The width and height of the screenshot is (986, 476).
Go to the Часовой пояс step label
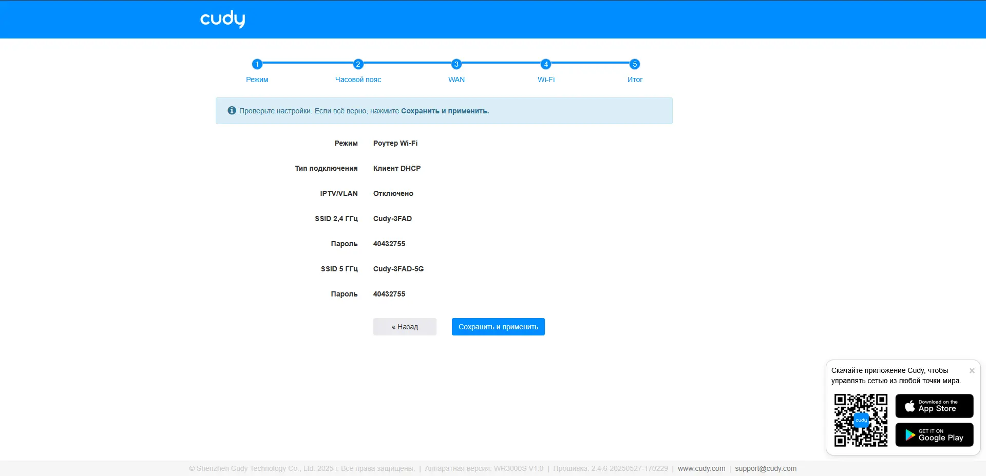click(x=358, y=80)
